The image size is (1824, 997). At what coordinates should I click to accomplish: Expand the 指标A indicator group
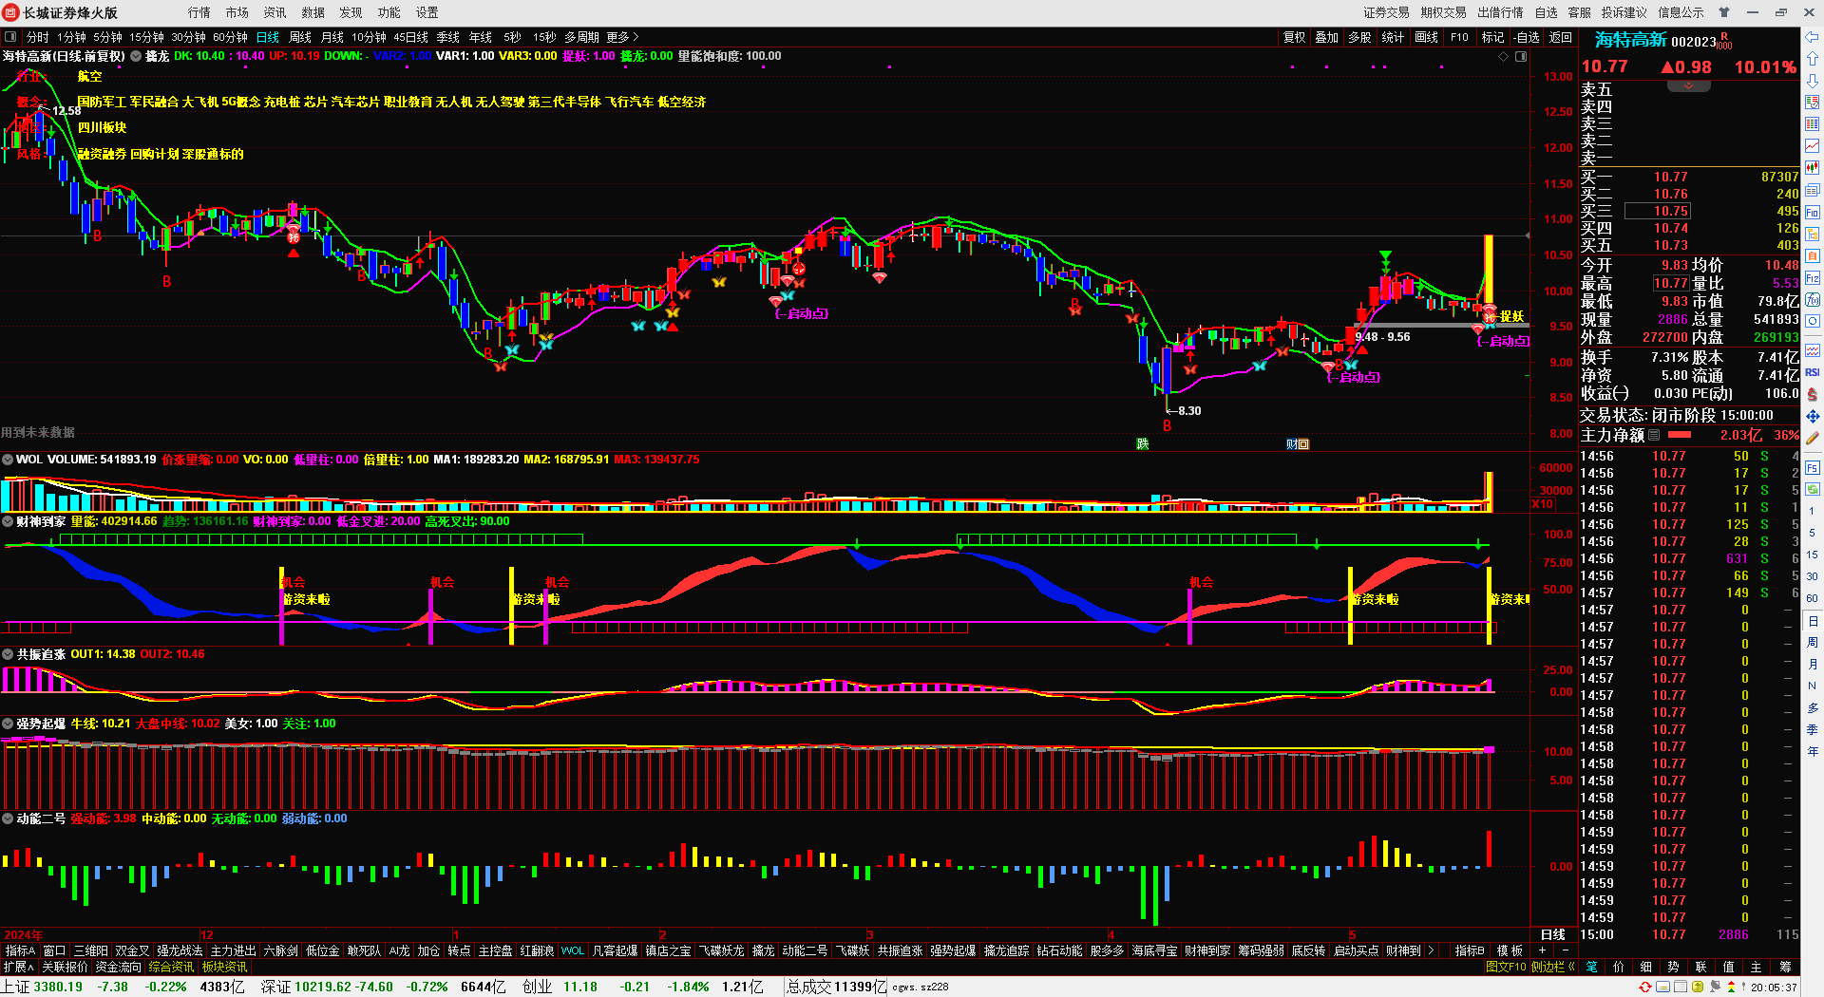click(x=20, y=950)
